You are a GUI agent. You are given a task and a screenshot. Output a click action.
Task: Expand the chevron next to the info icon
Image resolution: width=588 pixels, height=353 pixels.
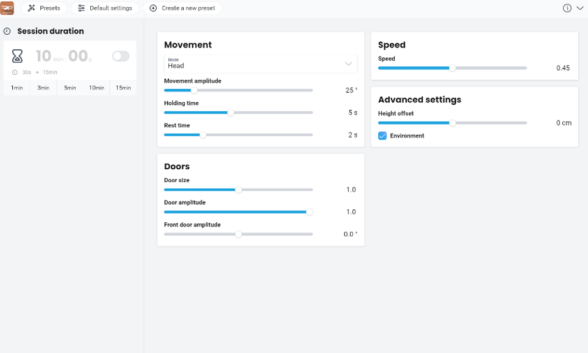tap(580, 8)
